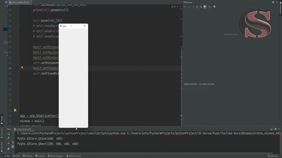
Task: Click the print(self.geometry()) code line
Action: (x=51, y=10)
